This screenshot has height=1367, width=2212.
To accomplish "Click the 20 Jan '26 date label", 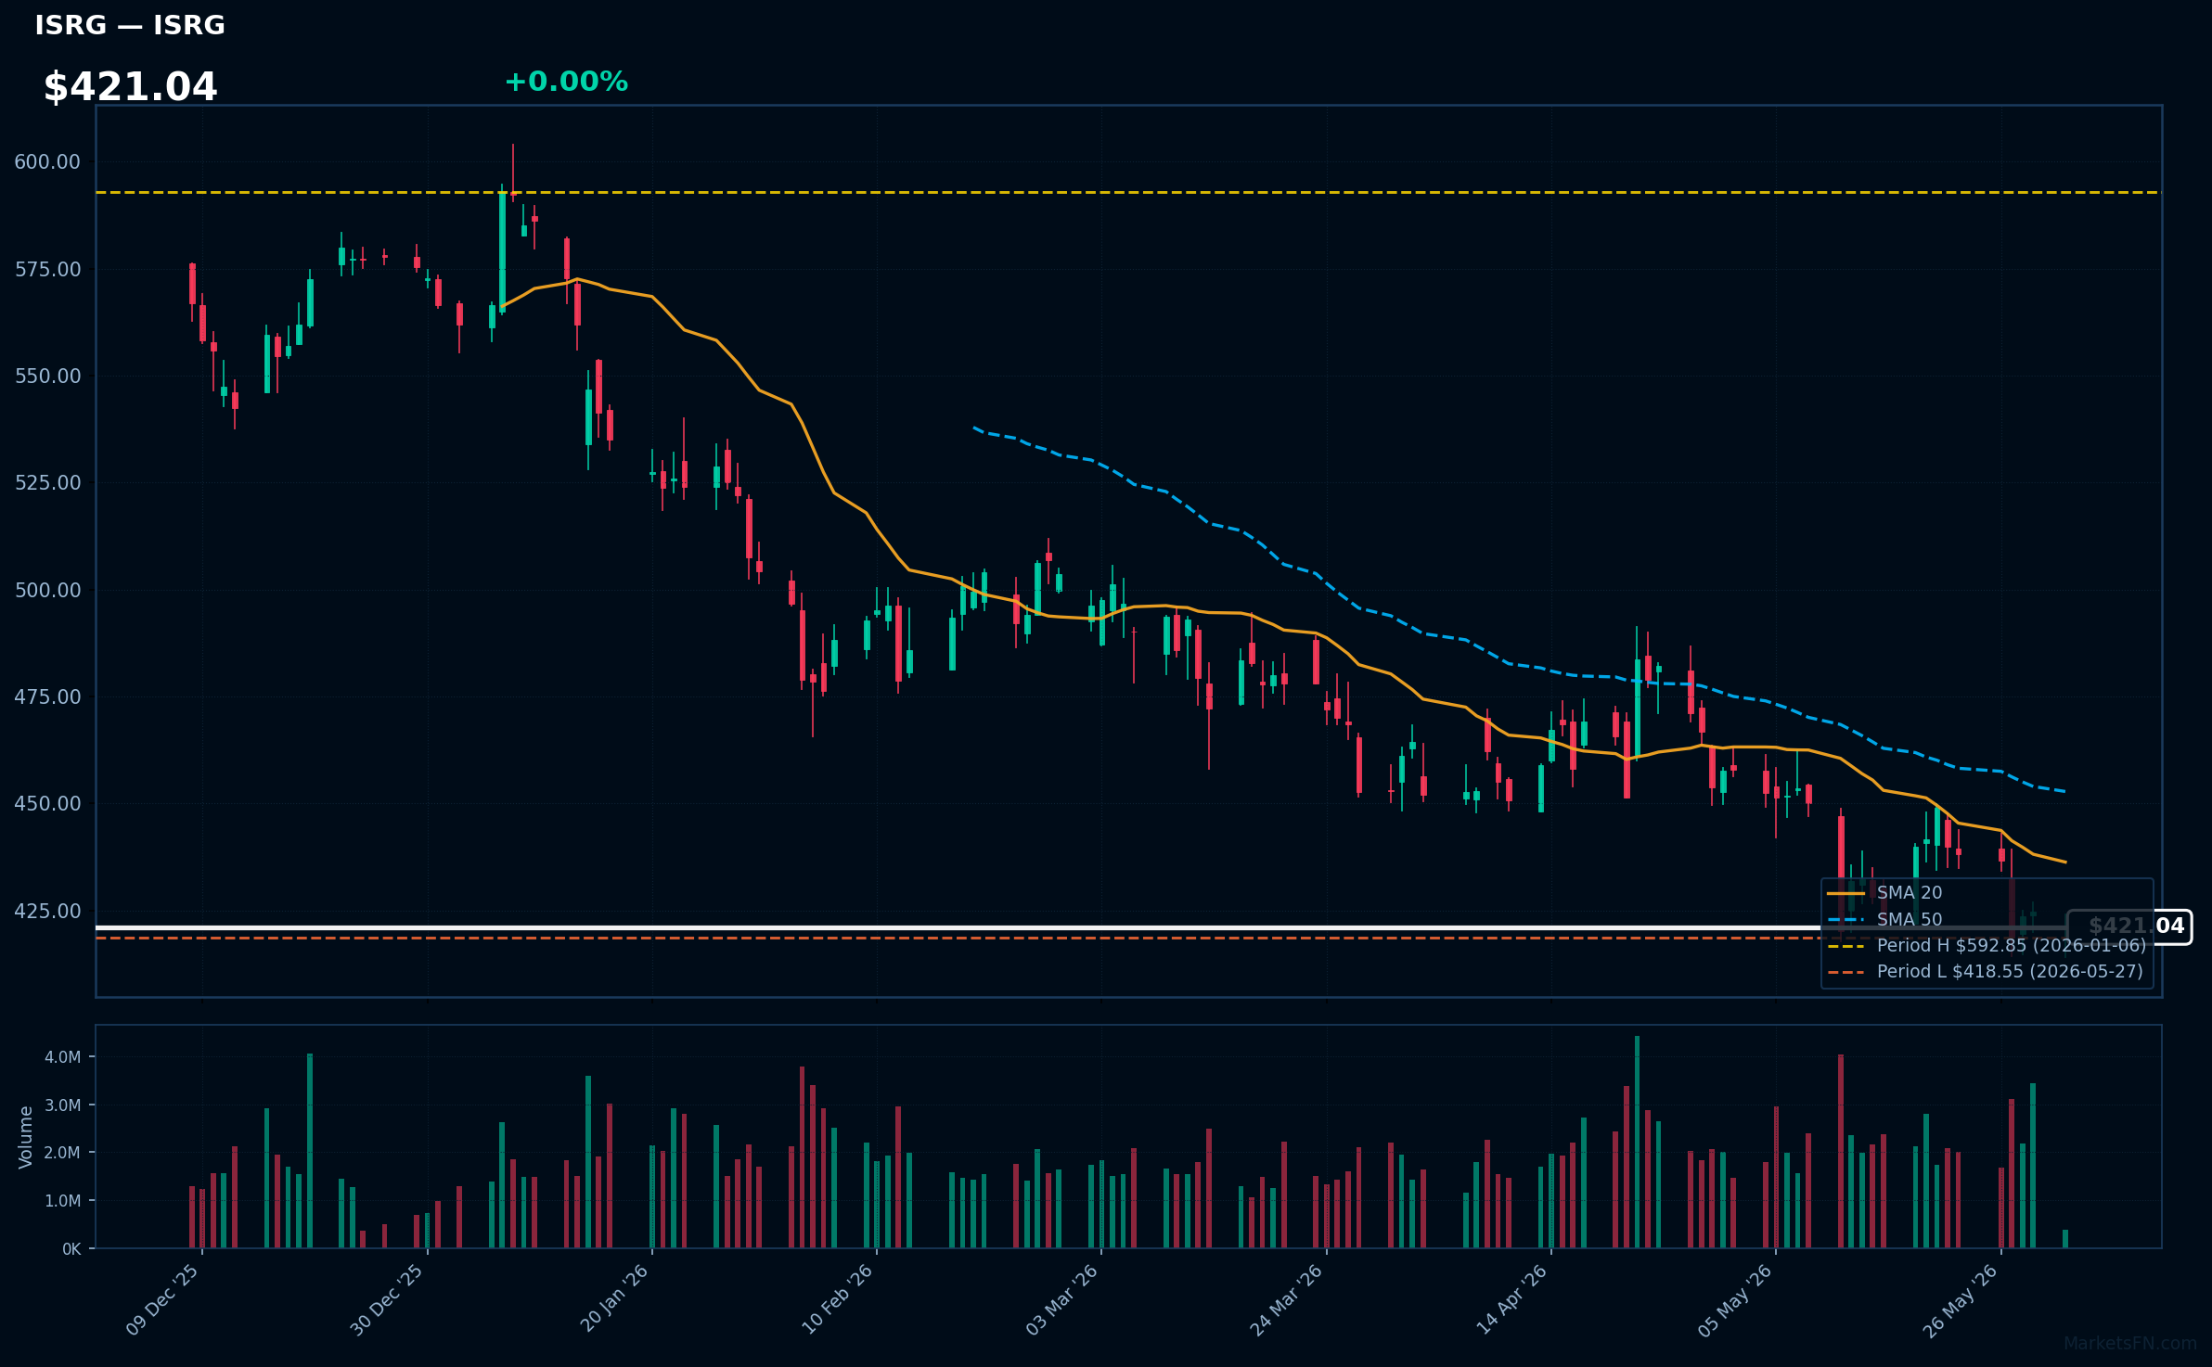I will click(614, 1298).
